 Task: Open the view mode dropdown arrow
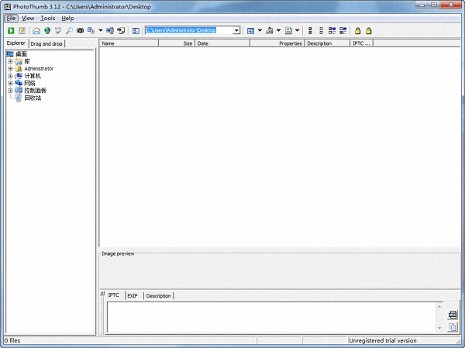tap(260, 30)
